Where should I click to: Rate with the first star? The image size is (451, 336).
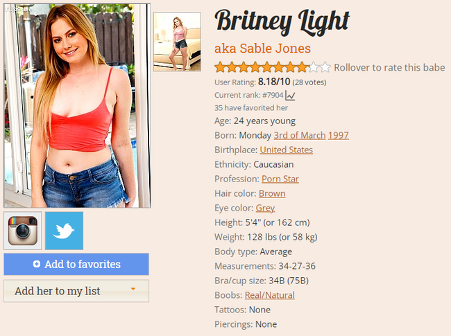[x=220, y=67]
